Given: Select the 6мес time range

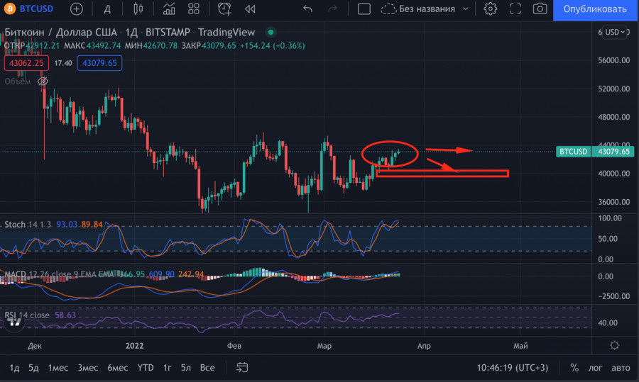Looking at the screenshot, I should tap(117, 368).
